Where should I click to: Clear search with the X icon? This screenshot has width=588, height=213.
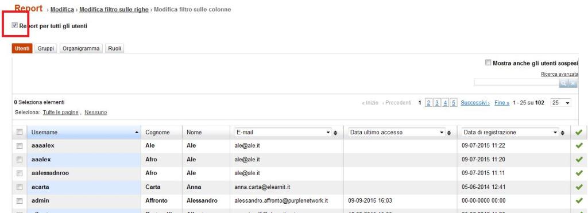(x=572, y=84)
